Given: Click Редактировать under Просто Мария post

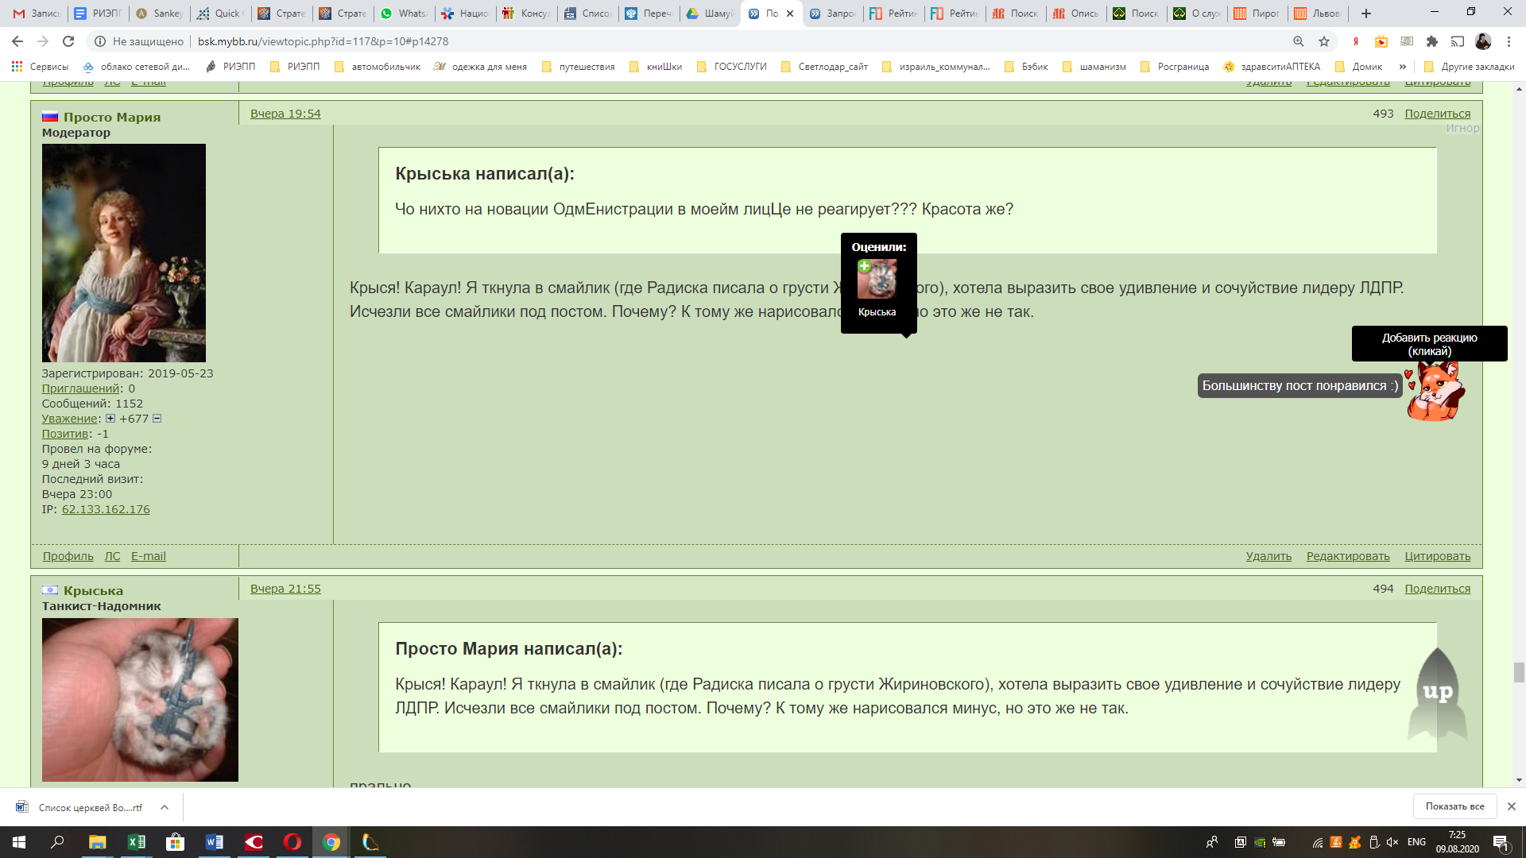Looking at the screenshot, I should [1348, 556].
